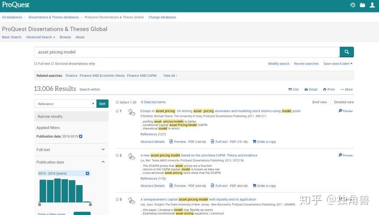Screen dimensions: 379x215
Task: Open Full text - PDF (751 KB)
Action: 229,141
